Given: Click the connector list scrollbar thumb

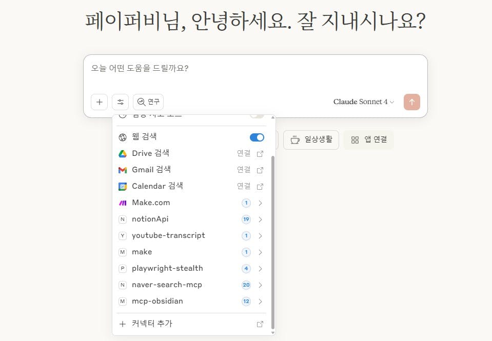Looking at the screenshot, I should [x=272, y=242].
